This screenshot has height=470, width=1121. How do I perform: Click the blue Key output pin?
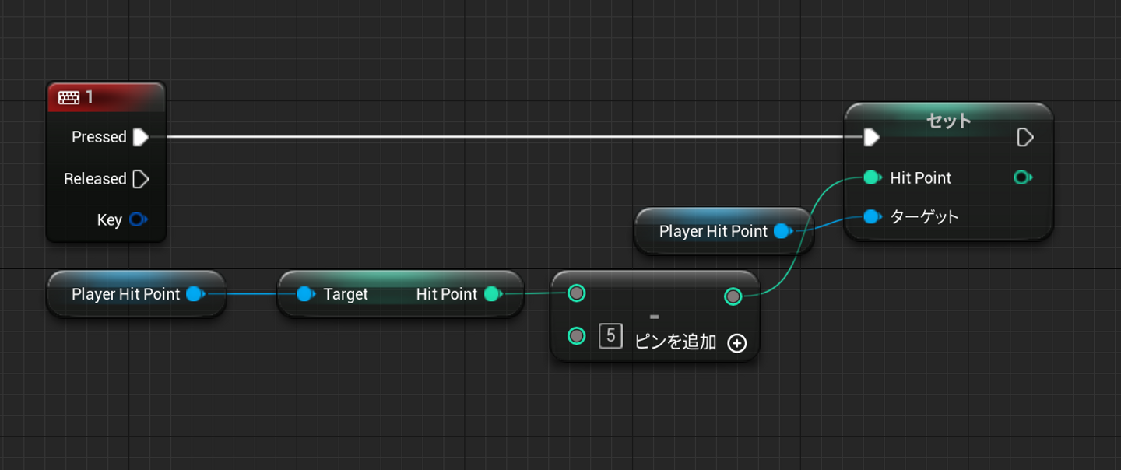(138, 219)
